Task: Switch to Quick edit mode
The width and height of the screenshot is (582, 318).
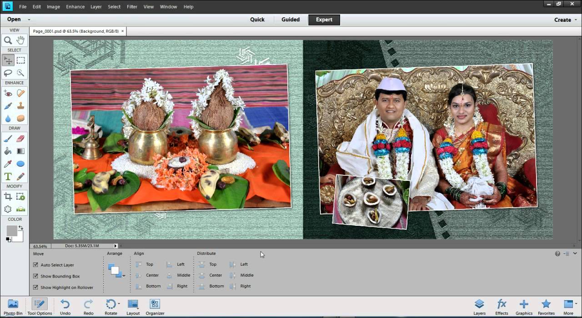Action: (257, 20)
